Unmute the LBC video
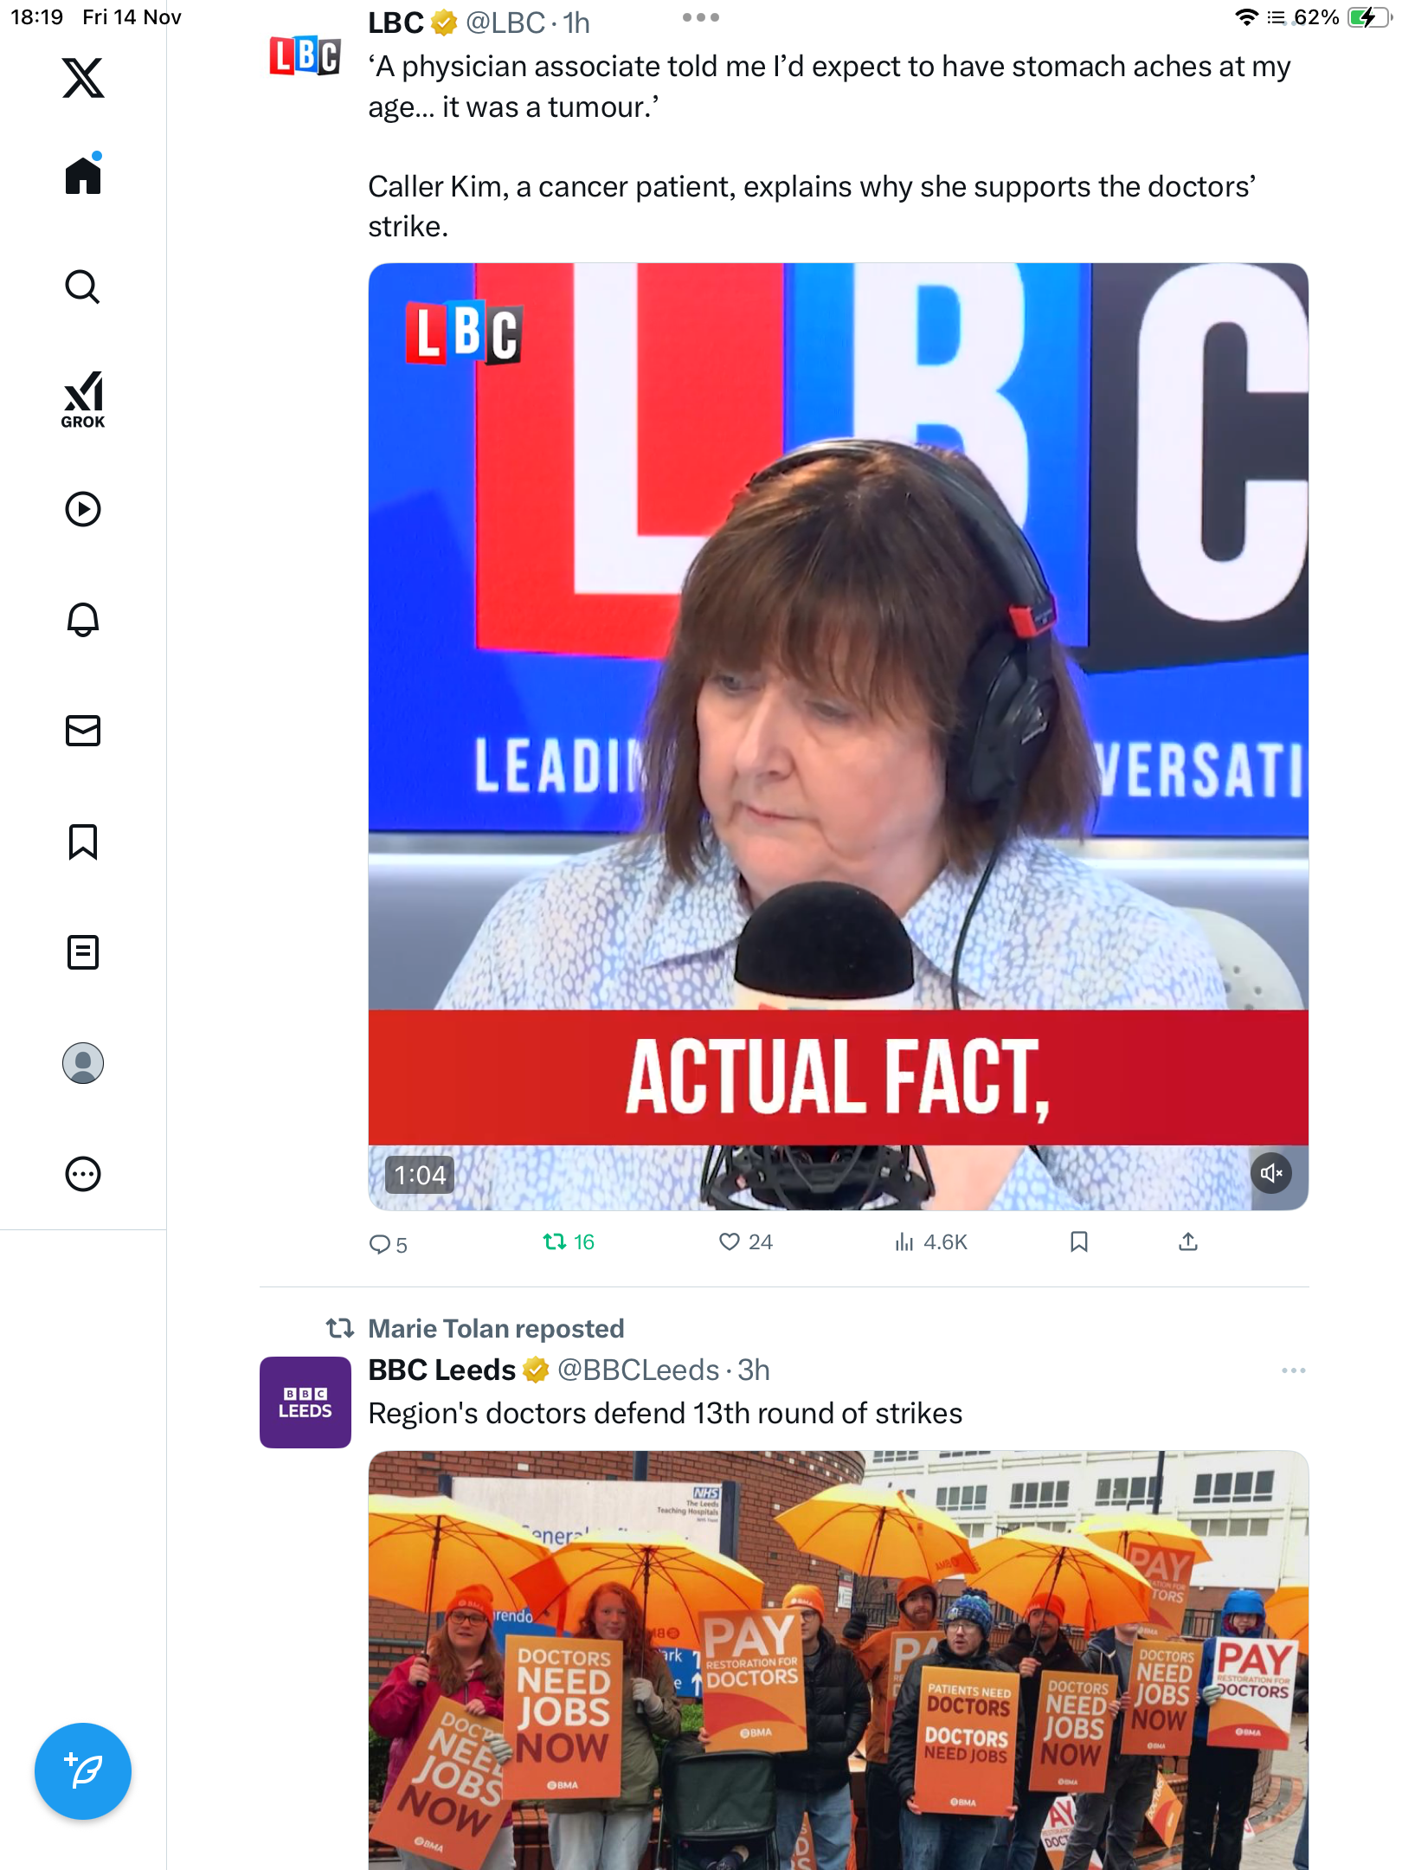This screenshot has width=1402, height=1870. [1271, 1173]
